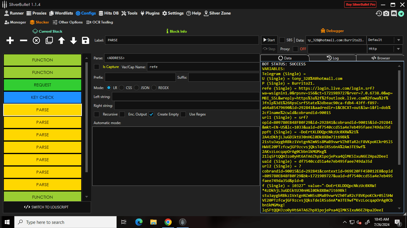The width and height of the screenshot is (407, 228).
Task: Click SWITCH TO LOLISCRIPT
Action: pos(47,207)
